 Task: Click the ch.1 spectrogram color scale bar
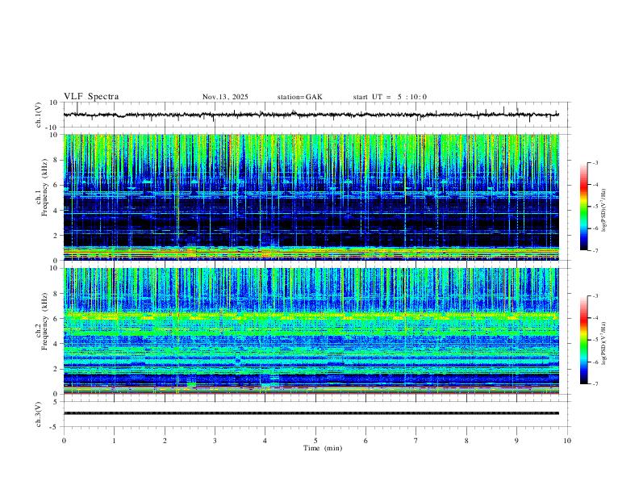[x=583, y=207]
